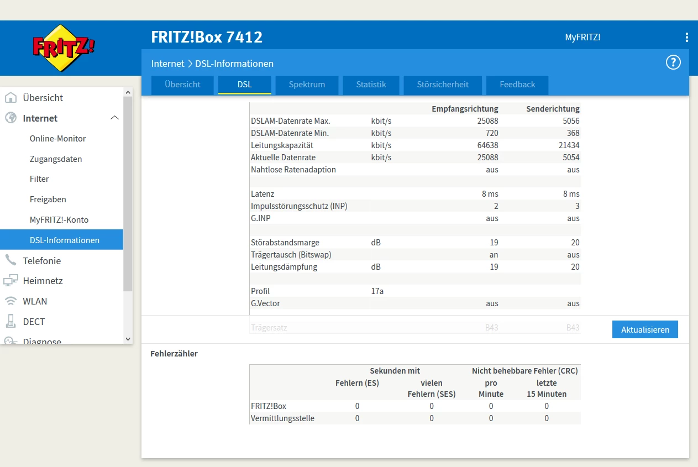This screenshot has height=467, width=698.
Task: Go to the Feedback tab
Action: pos(517,85)
